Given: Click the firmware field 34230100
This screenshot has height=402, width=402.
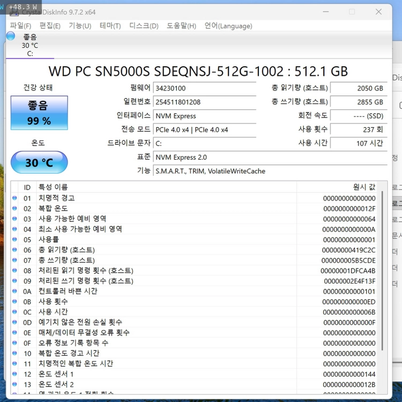Looking at the screenshot, I should (x=205, y=88).
